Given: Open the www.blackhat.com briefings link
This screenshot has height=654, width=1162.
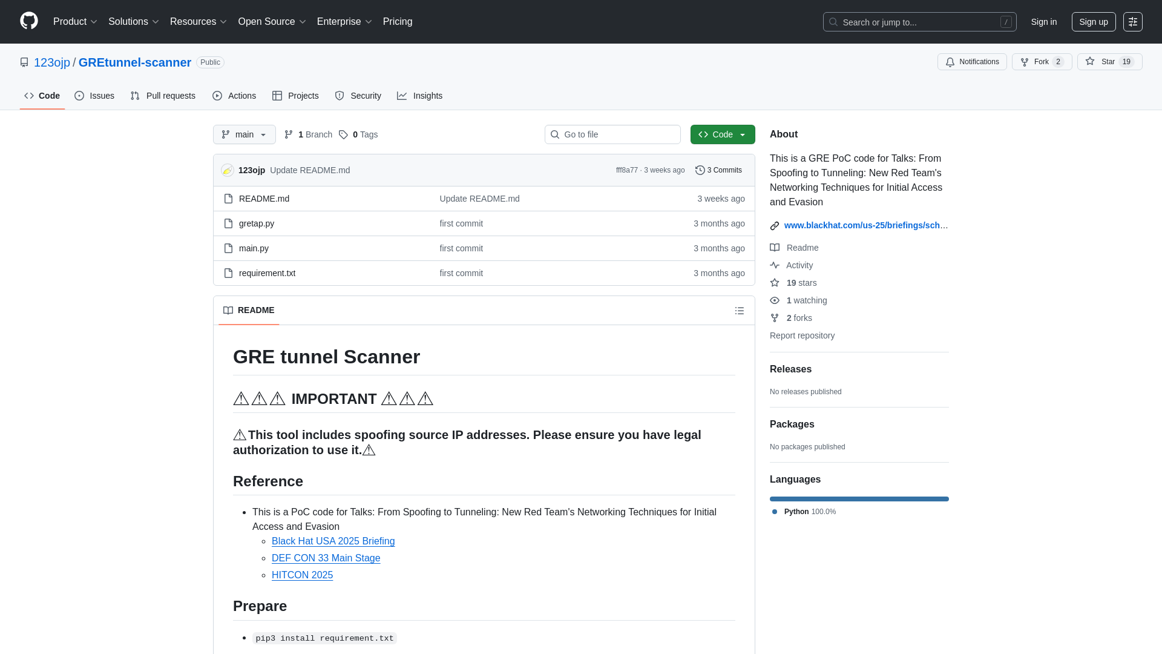Looking at the screenshot, I should point(866,225).
